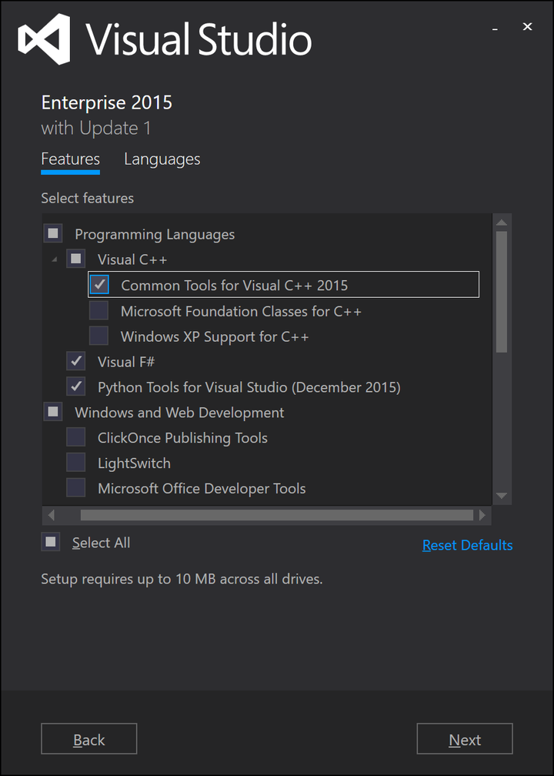Go Back to the previous step
Screen dimensions: 554x776
(88, 739)
